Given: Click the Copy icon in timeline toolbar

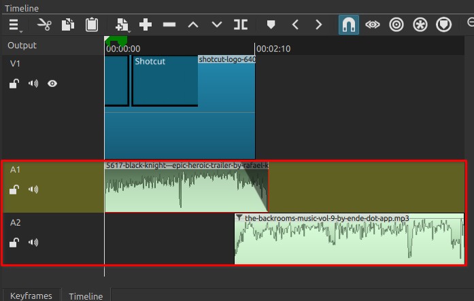Looking at the screenshot, I should coord(67,25).
